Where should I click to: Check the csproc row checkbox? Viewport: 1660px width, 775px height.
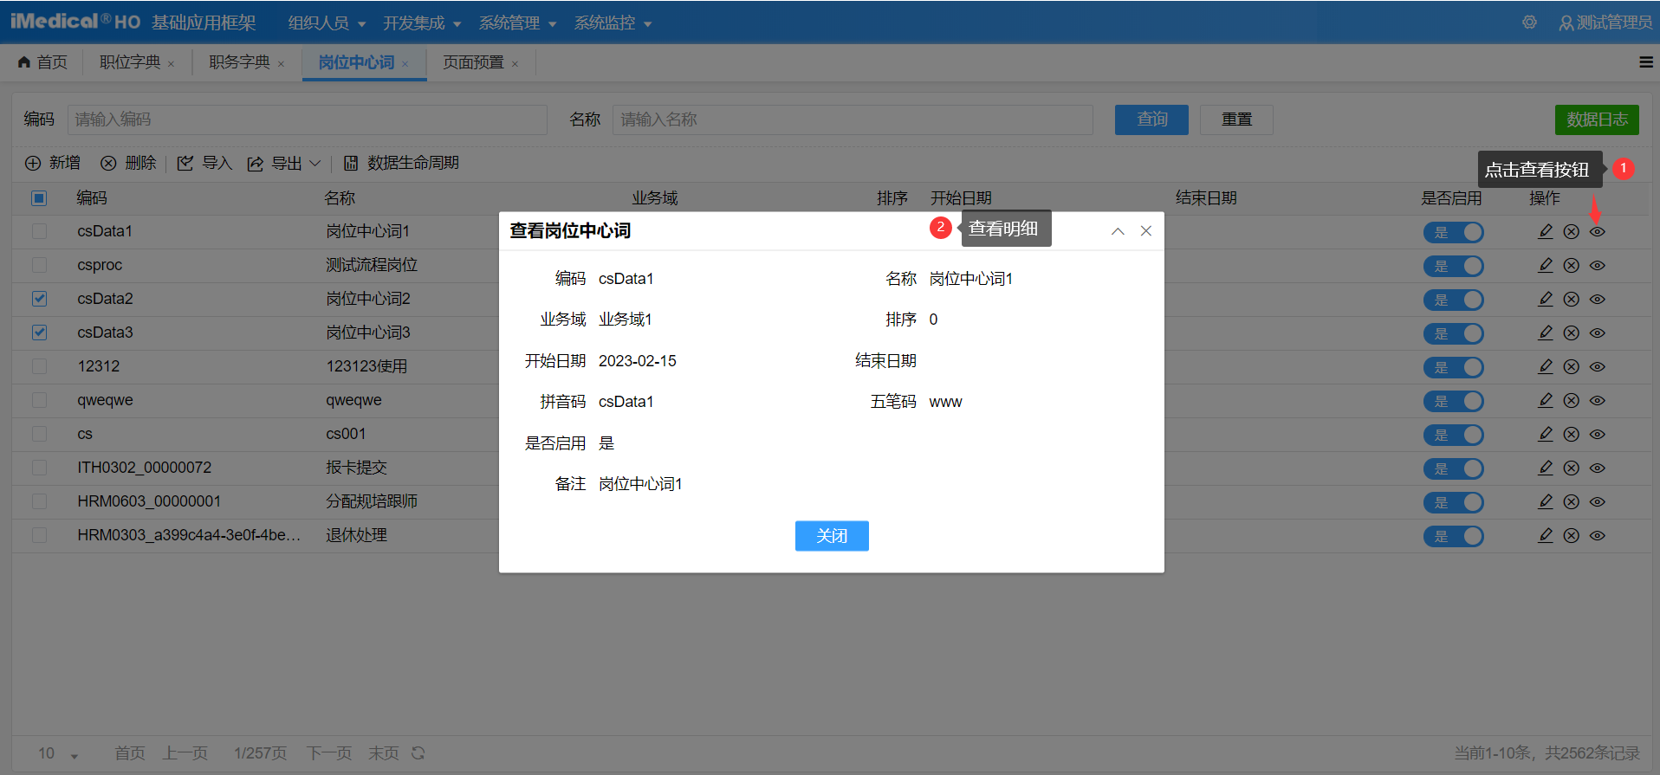[39, 265]
